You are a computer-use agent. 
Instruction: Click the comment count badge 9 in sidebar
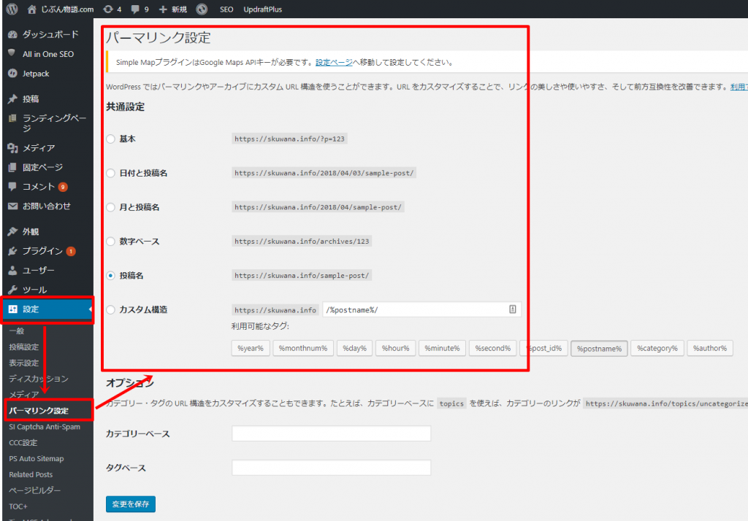point(63,187)
